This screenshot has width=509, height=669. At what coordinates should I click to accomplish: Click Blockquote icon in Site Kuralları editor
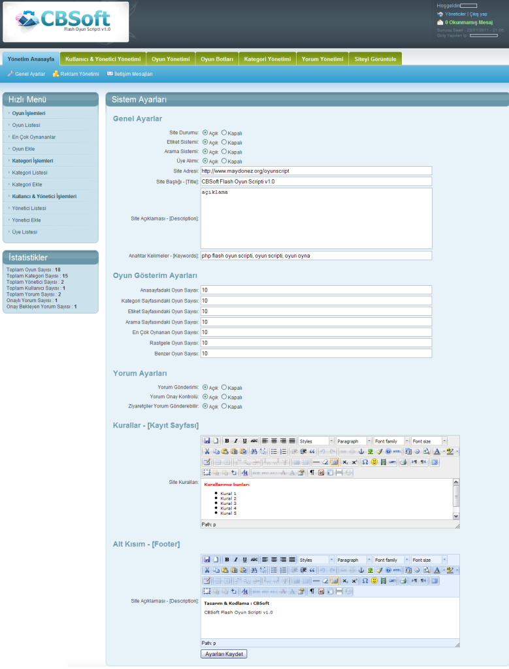[x=312, y=451]
